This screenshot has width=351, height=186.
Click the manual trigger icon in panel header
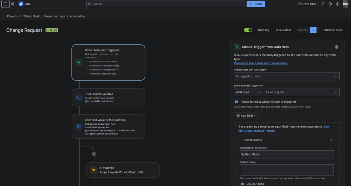pos(237,47)
